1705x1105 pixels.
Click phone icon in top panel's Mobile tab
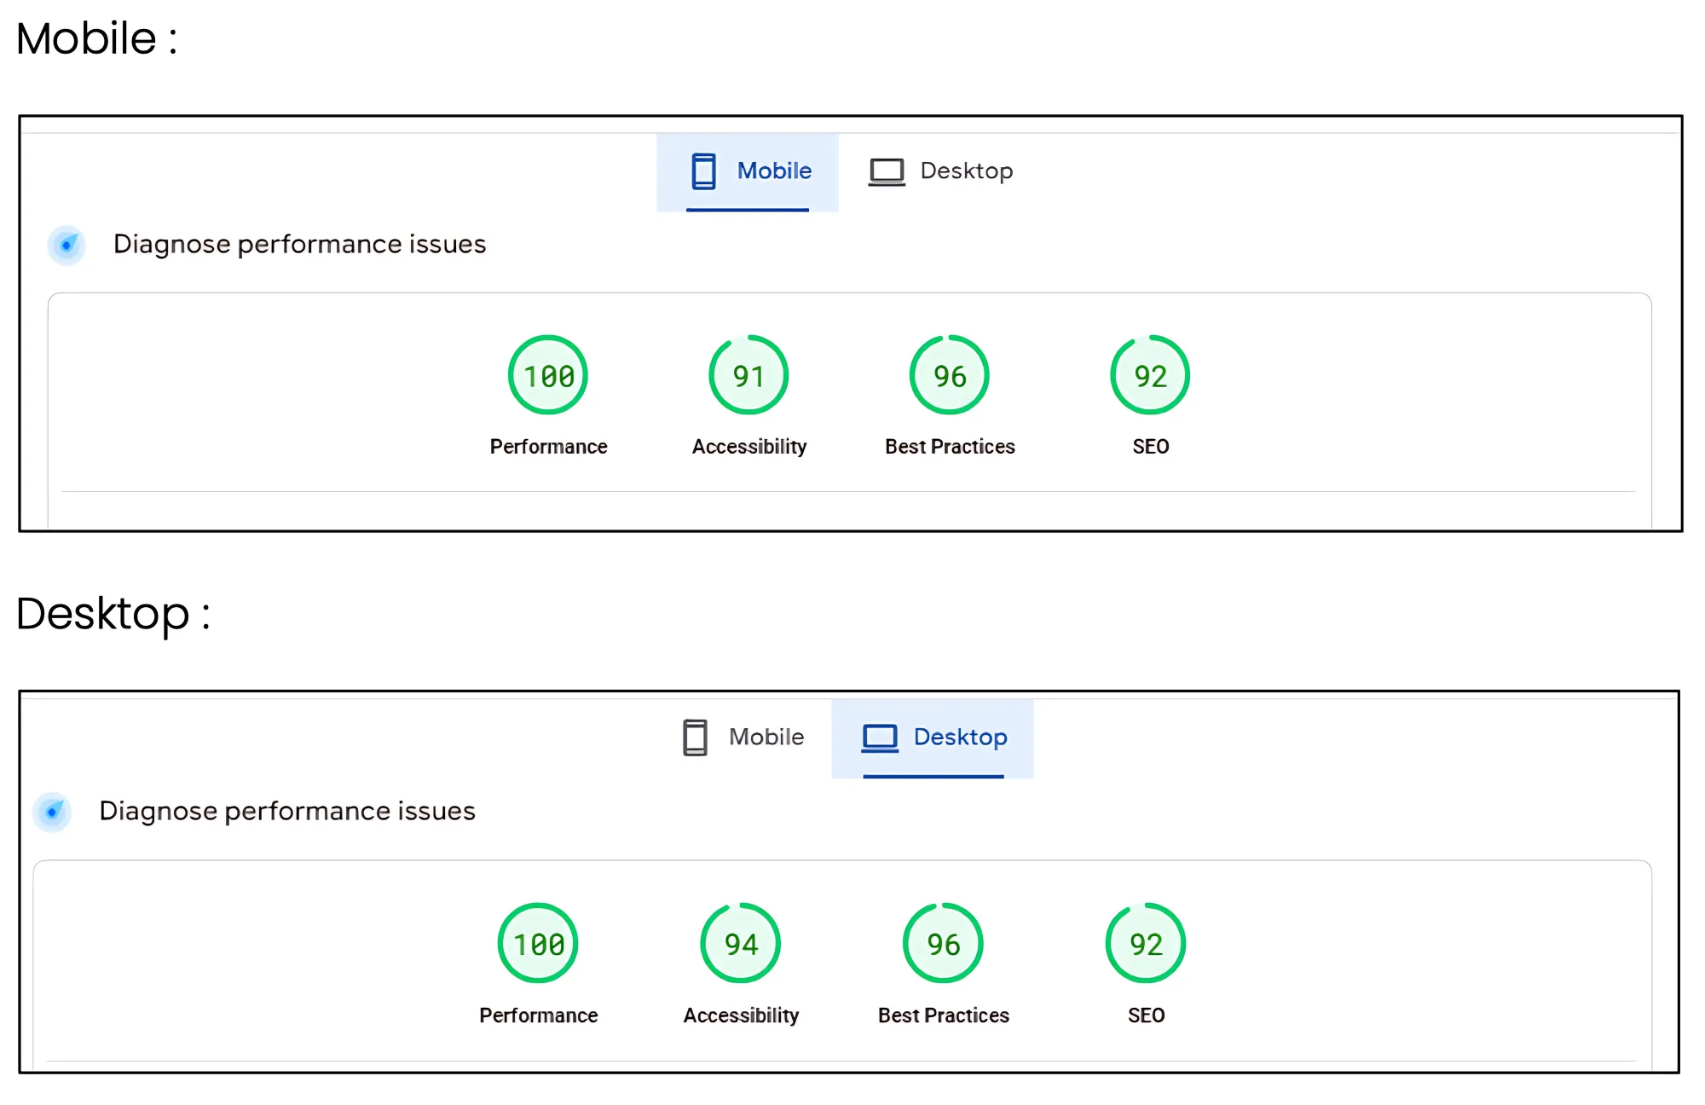point(703,171)
